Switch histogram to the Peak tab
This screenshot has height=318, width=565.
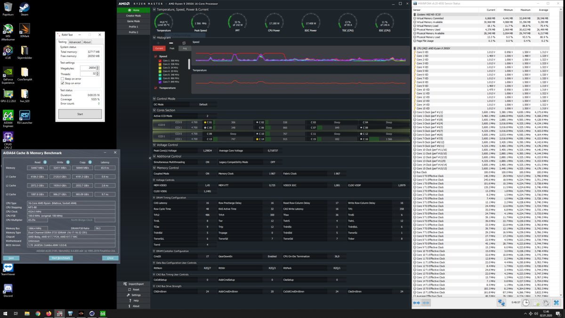click(172, 49)
